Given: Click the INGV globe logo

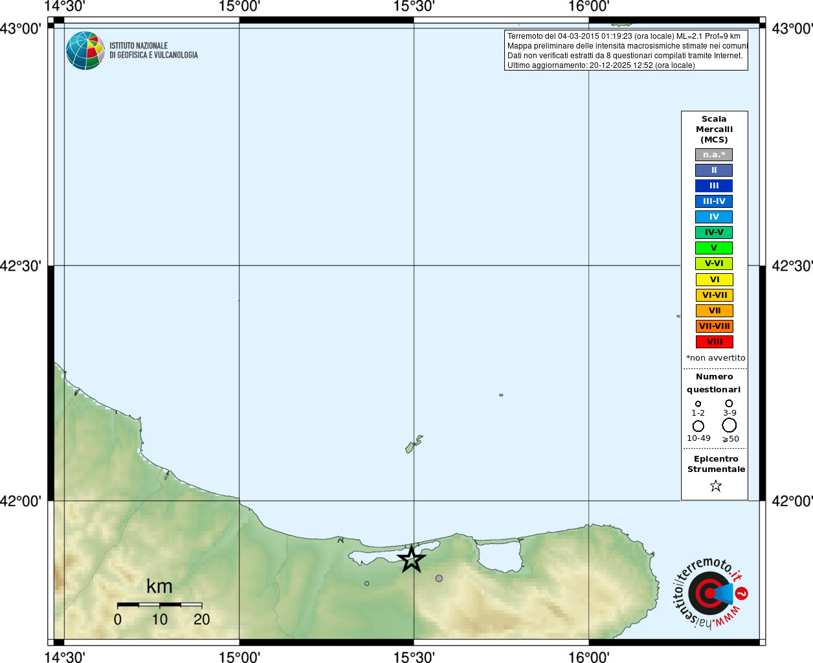Looking at the screenshot, I should point(85,51).
